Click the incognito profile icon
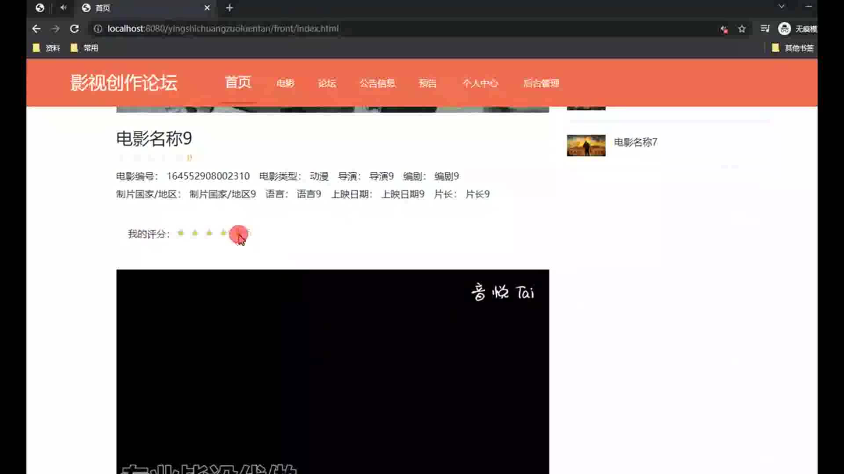Screen dimensions: 844x474 click(784, 29)
